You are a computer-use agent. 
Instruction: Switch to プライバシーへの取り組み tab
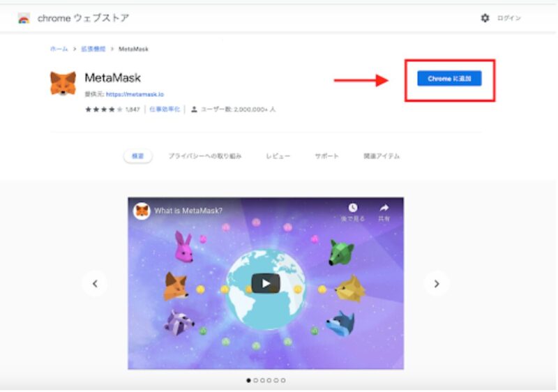205,156
